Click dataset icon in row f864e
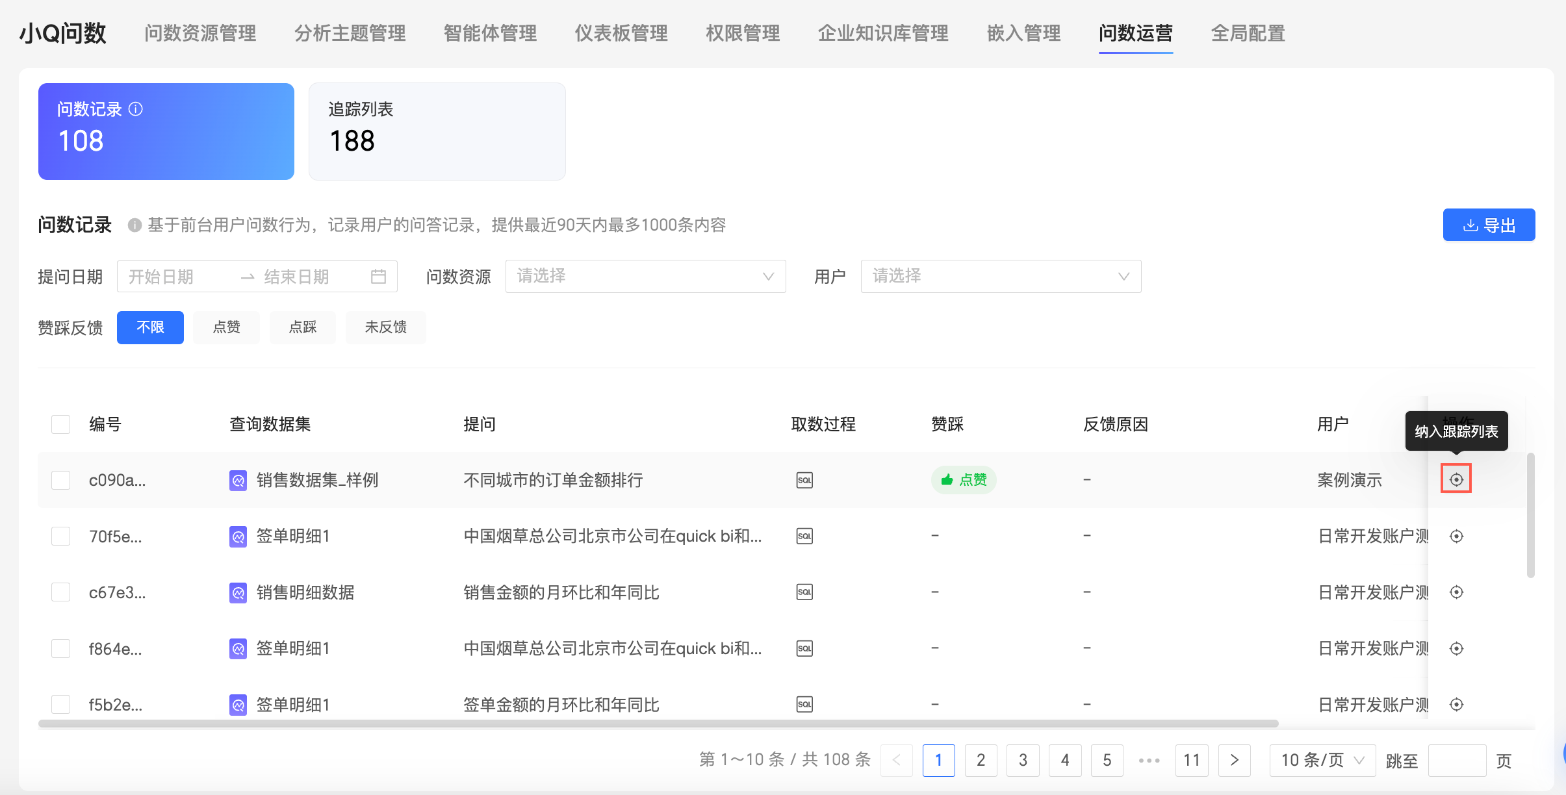This screenshot has width=1566, height=795. click(238, 649)
